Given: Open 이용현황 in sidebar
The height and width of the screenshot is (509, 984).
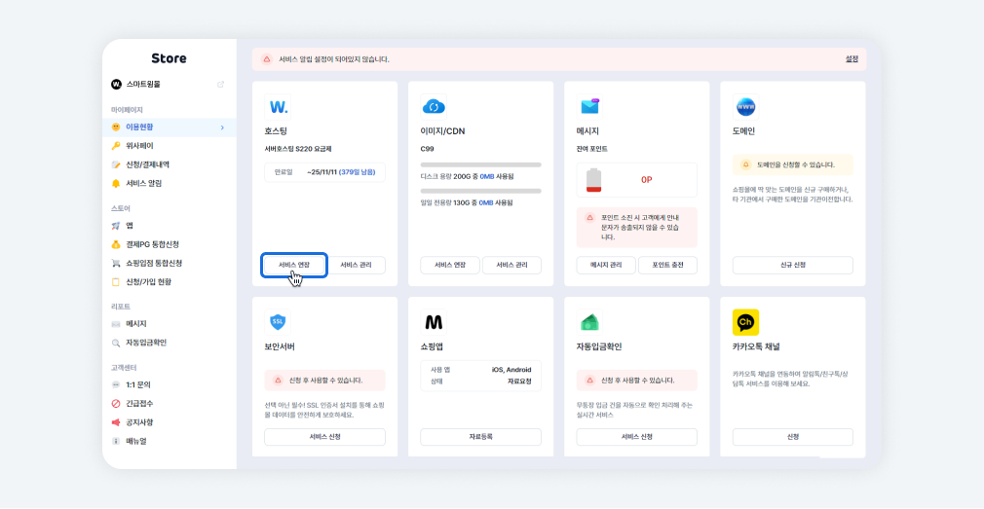Looking at the screenshot, I should [170, 127].
